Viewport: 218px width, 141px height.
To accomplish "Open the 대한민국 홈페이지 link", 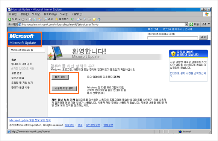I will pyautogui.click(x=171, y=29).
